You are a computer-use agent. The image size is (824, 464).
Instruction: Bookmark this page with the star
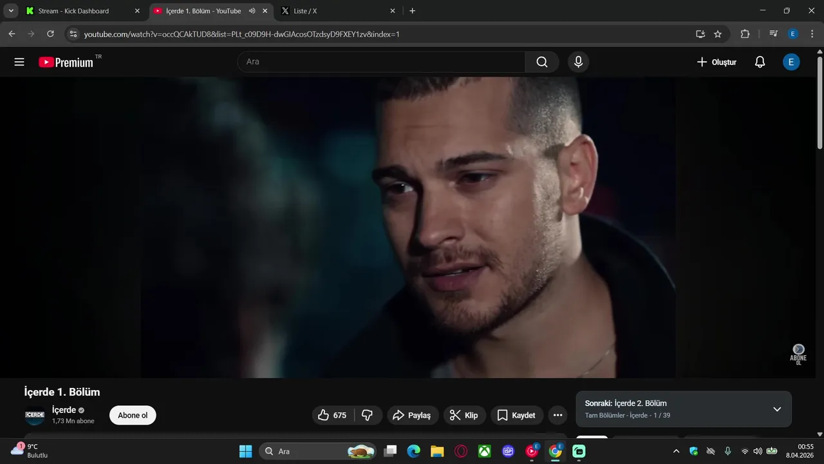tap(718, 34)
